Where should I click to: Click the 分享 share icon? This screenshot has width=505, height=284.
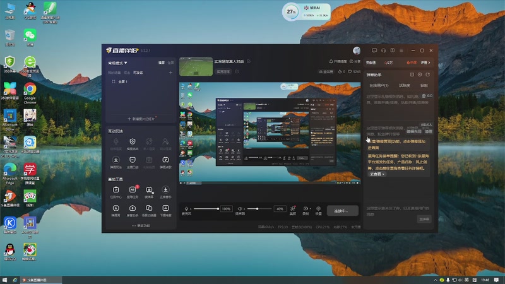coord(352,61)
